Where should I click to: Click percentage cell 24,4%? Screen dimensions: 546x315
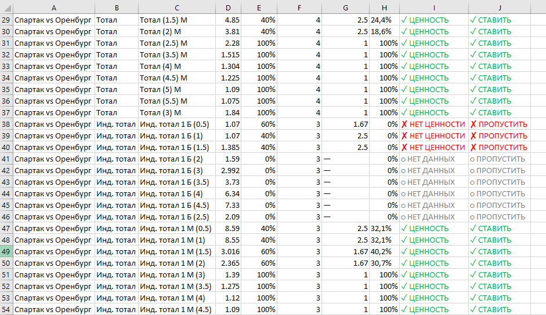[381, 20]
